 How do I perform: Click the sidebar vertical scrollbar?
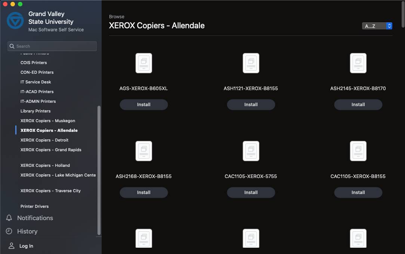point(99,168)
